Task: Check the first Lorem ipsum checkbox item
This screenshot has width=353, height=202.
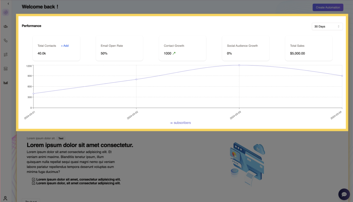Action: tap(34, 179)
